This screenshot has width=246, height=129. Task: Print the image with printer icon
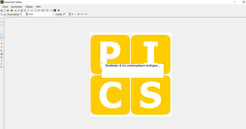[8, 10]
